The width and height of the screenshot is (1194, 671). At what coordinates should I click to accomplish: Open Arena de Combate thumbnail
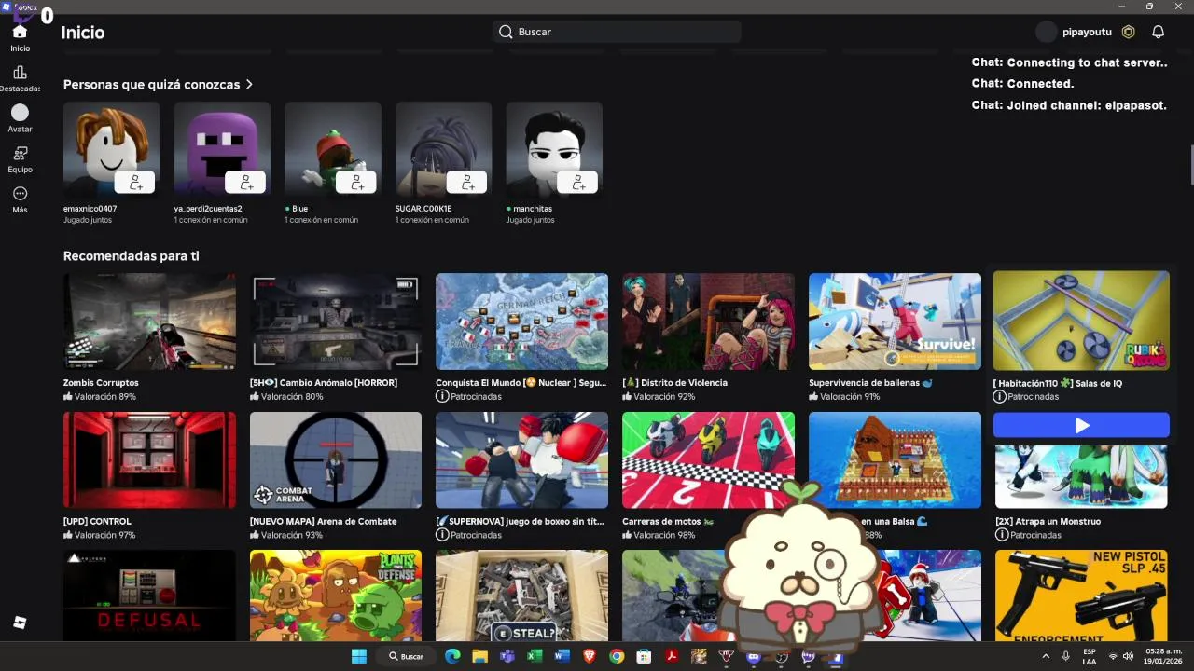click(336, 460)
